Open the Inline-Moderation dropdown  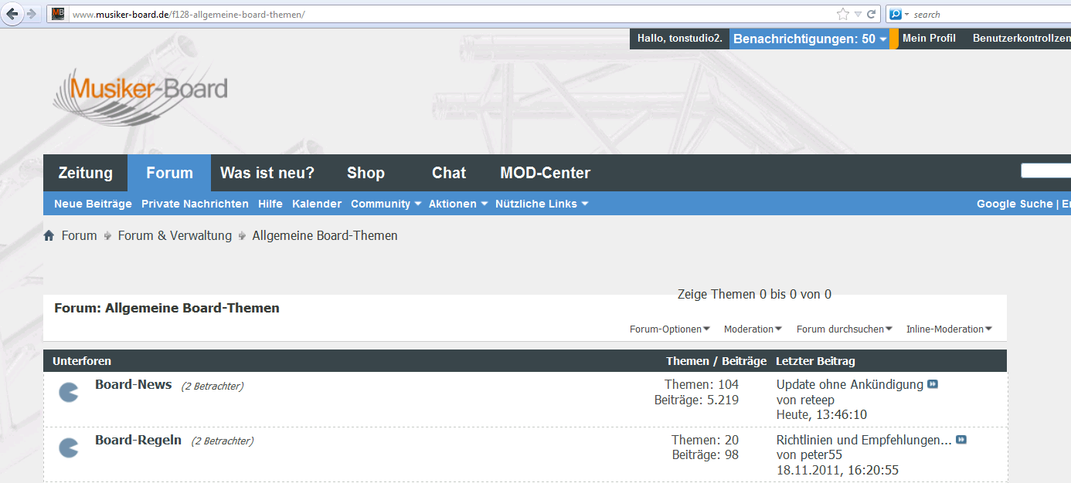949,329
